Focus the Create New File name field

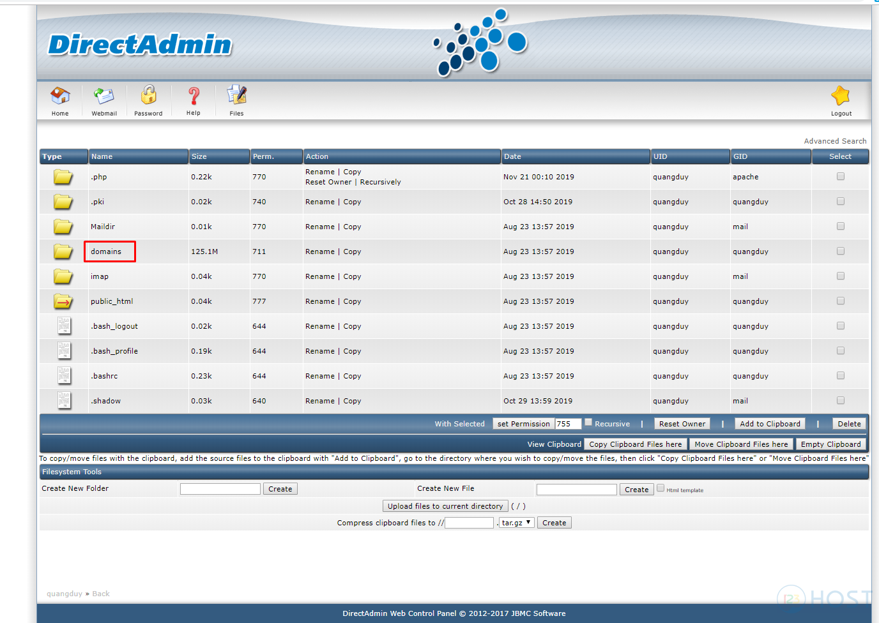(x=577, y=490)
